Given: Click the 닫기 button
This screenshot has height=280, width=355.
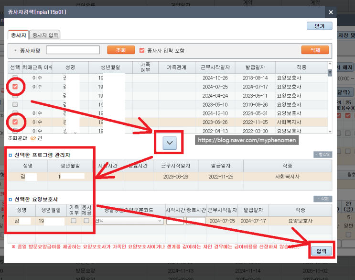Looking at the screenshot, I should [x=320, y=26].
